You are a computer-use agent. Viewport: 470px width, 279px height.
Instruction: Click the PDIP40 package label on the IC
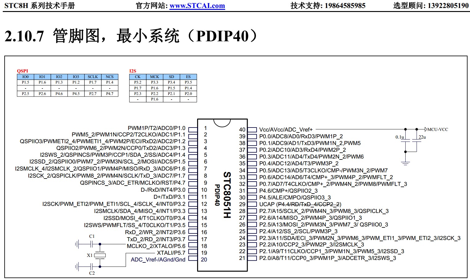pyautogui.click(x=217, y=195)
